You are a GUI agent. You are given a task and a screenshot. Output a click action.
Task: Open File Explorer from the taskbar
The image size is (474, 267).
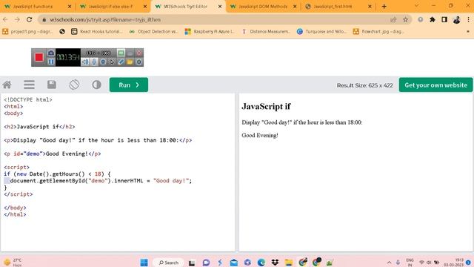(x=289, y=262)
